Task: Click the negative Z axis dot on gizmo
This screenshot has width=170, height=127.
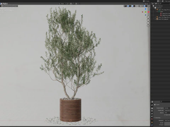Action: click(x=146, y=15)
